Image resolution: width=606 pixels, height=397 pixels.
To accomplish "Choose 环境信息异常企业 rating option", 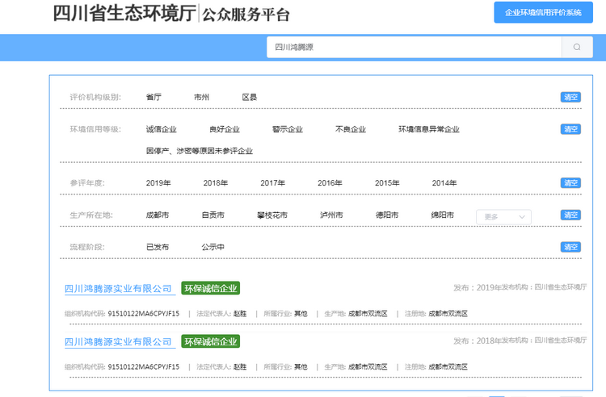I will 428,129.
